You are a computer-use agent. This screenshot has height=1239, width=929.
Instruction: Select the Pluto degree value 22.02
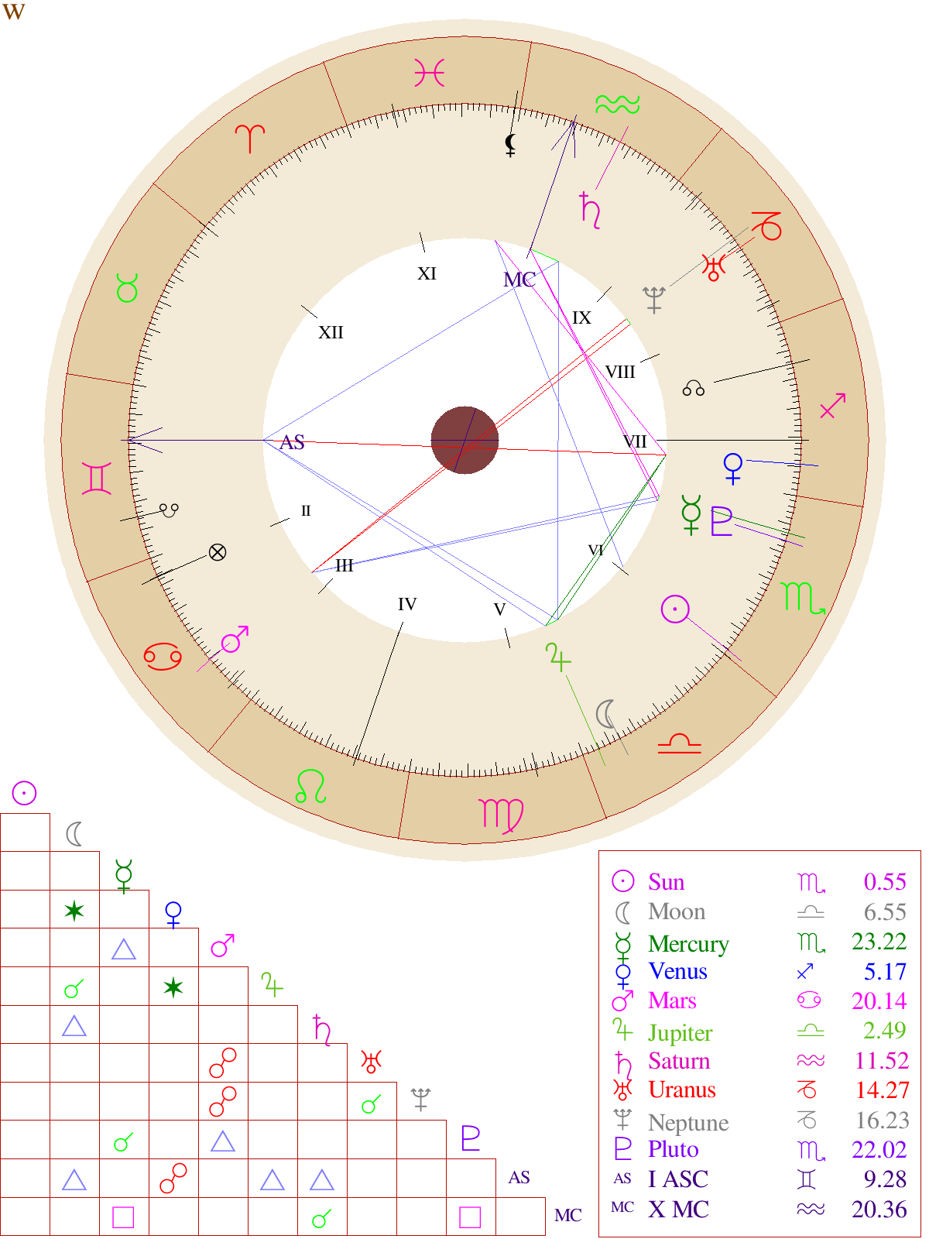(879, 1150)
